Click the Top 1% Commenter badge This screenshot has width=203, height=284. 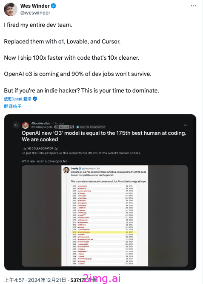[91, 127]
